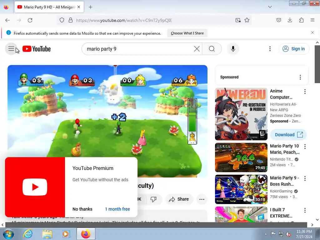
Task: Open more actions ellipsis below video
Action: (x=202, y=199)
